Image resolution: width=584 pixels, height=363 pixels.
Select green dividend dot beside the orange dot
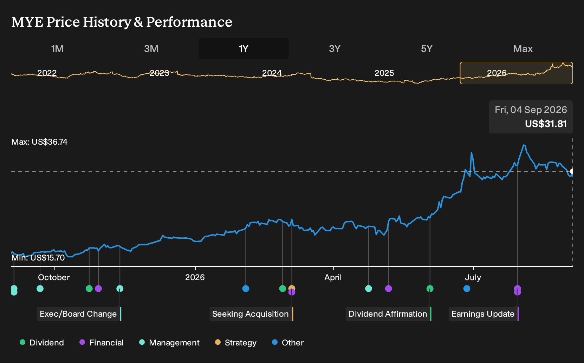[x=283, y=289]
